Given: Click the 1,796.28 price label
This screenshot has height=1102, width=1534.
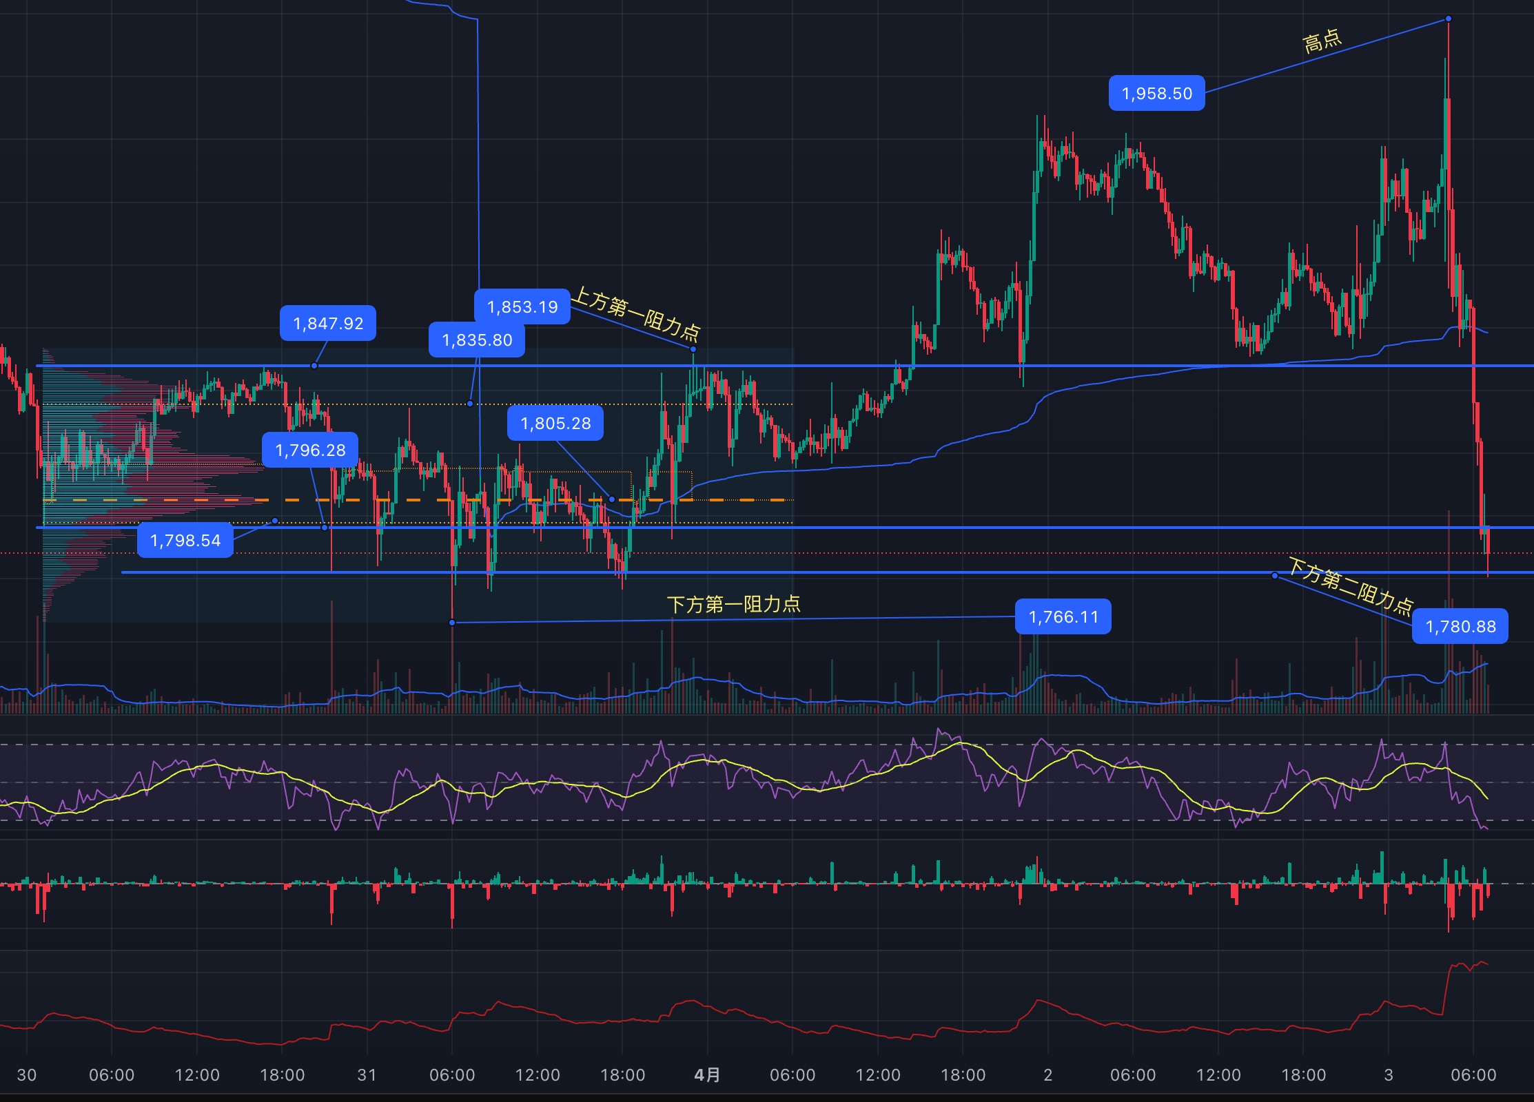Looking at the screenshot, I should pos(310,450).
